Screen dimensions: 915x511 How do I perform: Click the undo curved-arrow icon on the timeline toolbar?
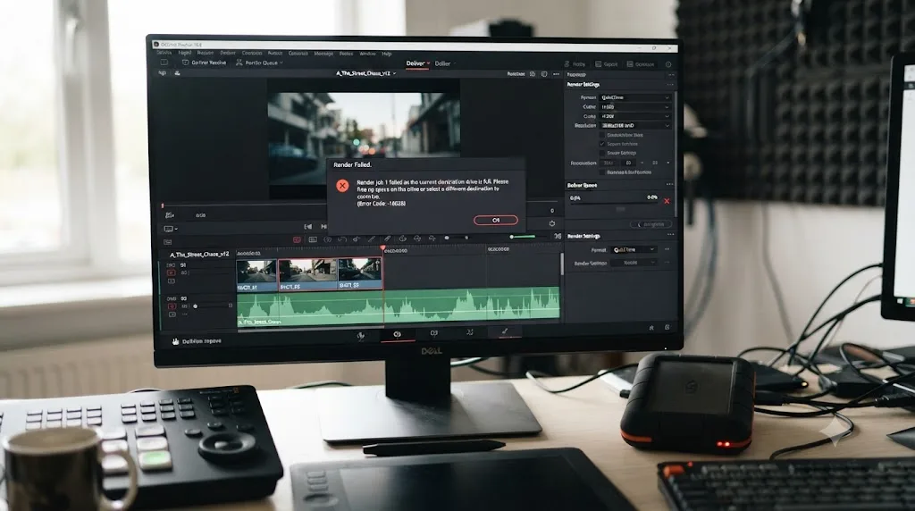pos(342,239)
